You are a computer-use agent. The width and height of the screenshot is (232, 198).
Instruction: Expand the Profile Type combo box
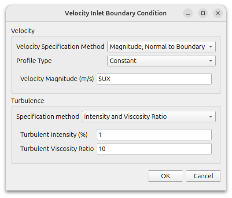click(x=162, y=61)
